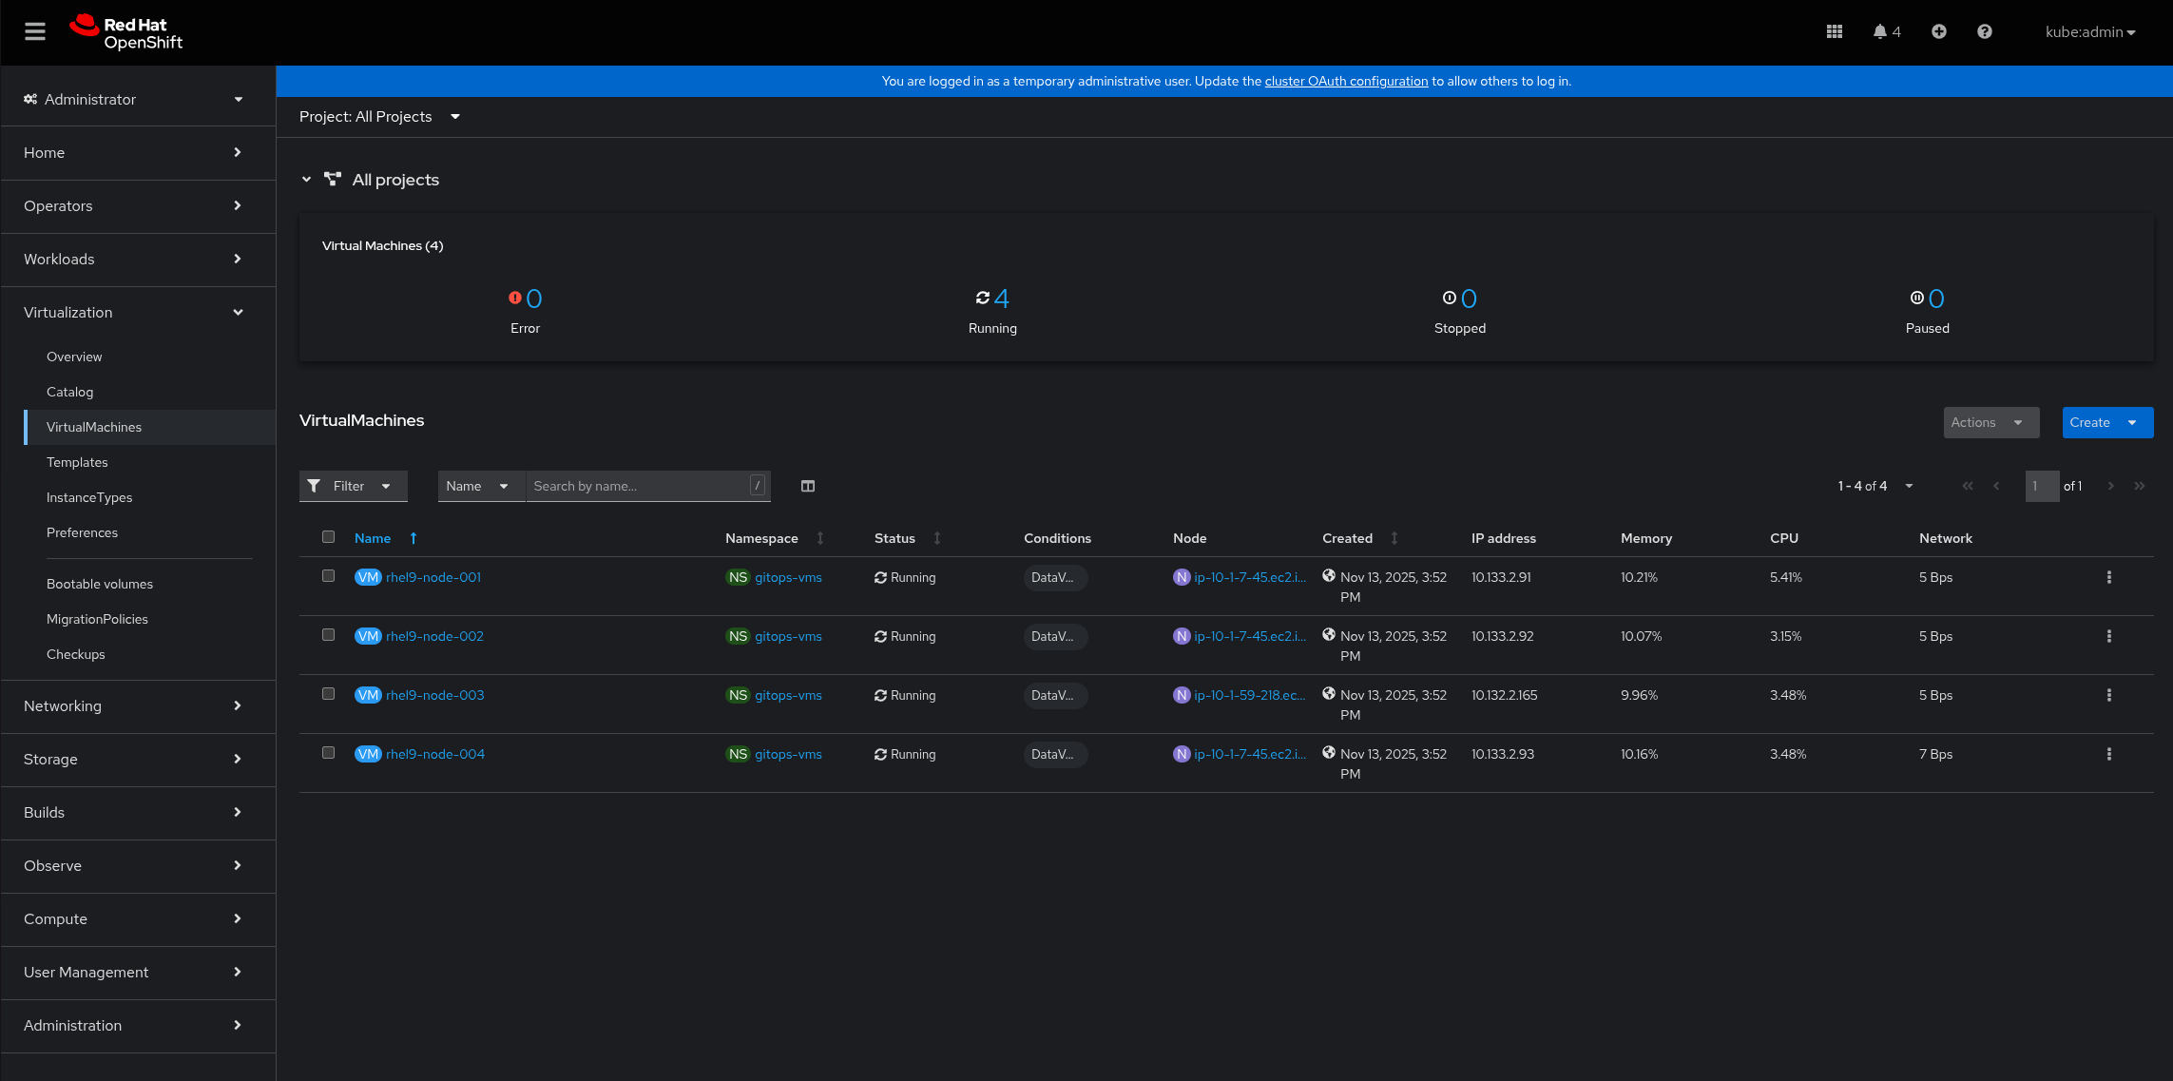Open the navigation hamburger menu
The image size is (2173, 1081).
[x=35, y=31]
